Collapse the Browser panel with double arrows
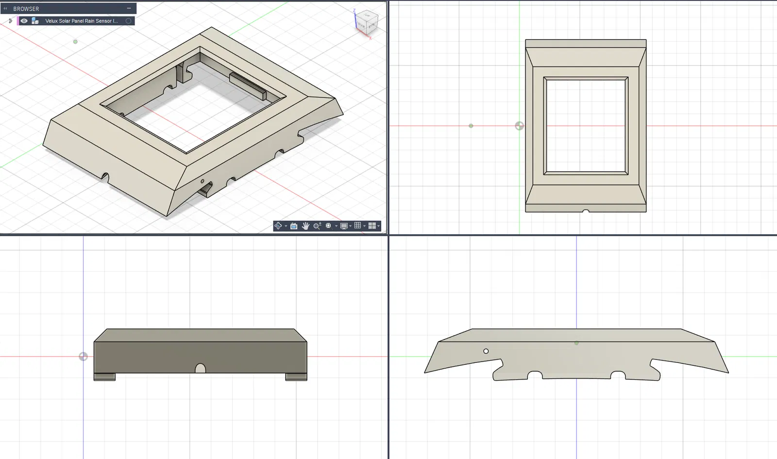 pos(5,8)
